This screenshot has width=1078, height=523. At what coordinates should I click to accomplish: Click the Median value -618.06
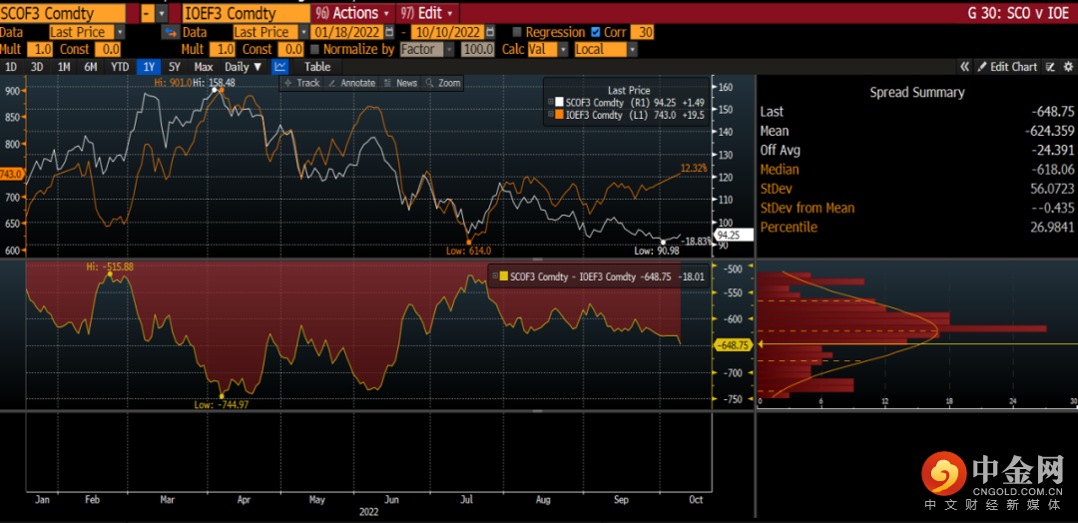pos(1052,169)
